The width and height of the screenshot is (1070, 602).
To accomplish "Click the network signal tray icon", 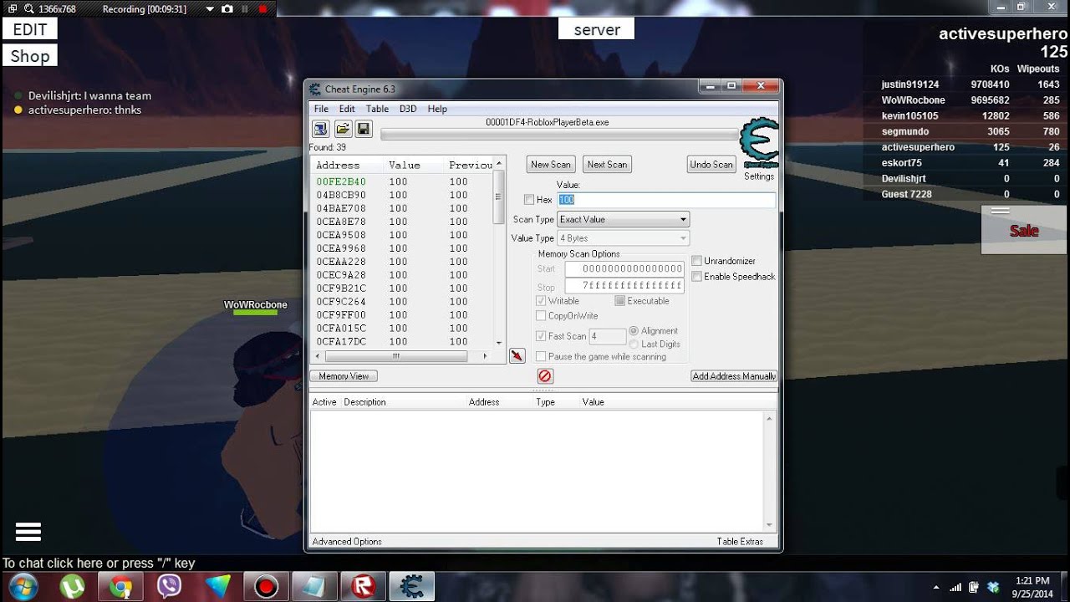I will click(955, 587).
